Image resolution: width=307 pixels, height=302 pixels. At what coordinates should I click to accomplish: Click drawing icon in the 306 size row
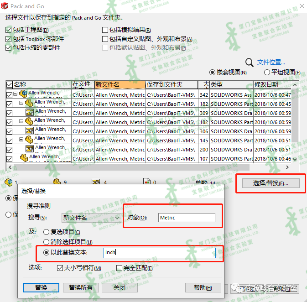click(x=30, y=130)
